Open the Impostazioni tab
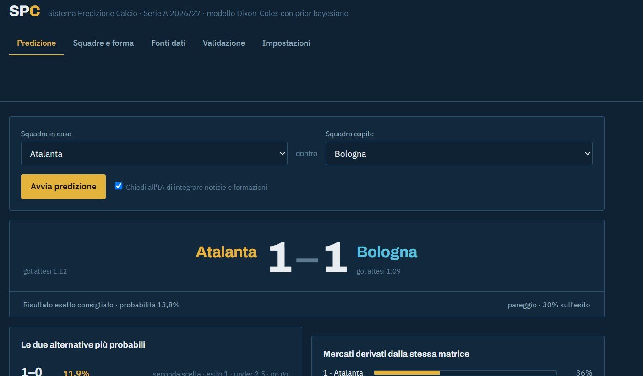Image resolution: width=643 pixels, height=376 pixels. [286, 43]
